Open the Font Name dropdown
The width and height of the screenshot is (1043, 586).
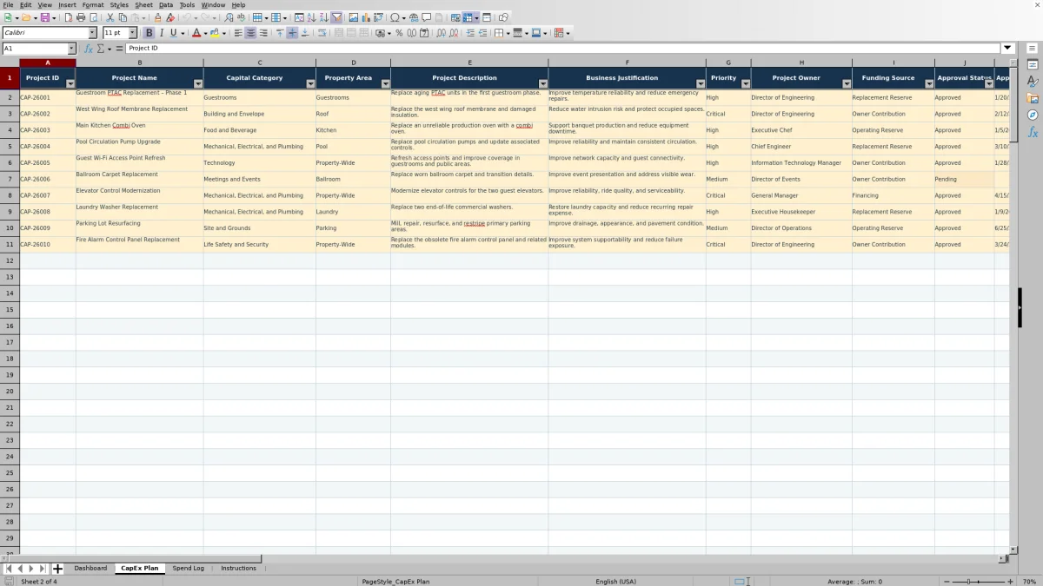click(x=93, y=33)
